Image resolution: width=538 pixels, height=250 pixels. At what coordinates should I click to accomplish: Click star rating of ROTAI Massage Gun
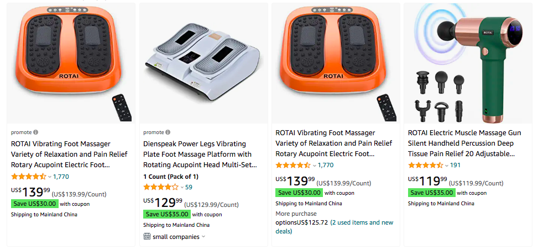coord(426,165)
